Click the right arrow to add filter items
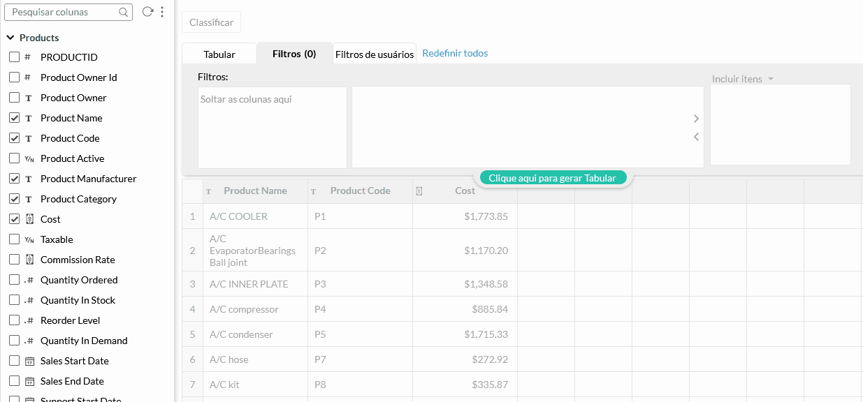 pyautogui.click(x=696, y=119)
